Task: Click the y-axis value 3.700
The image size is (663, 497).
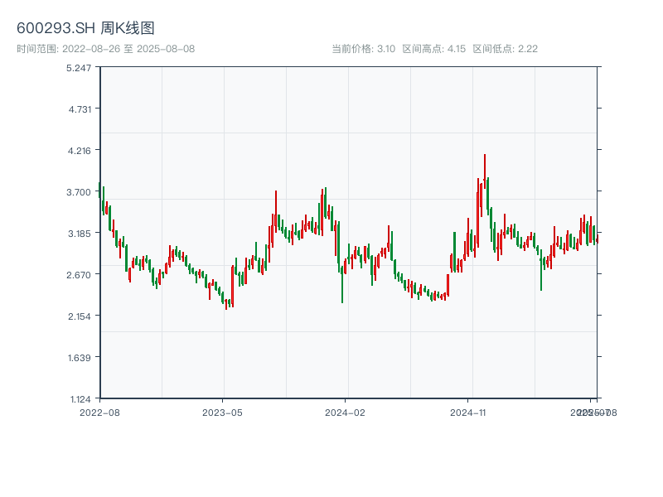Action: [x=79, y=192]
